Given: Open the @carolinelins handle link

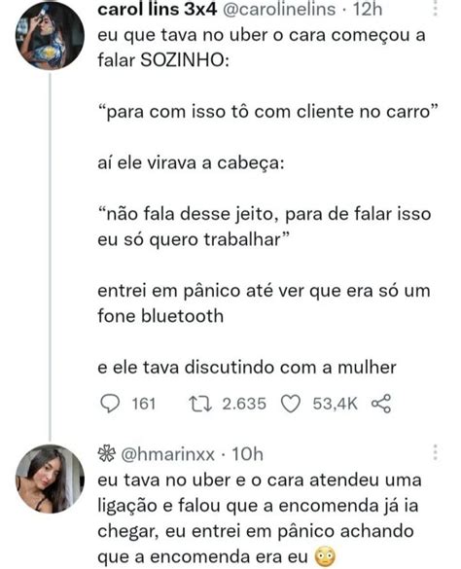Looking at the screenshot, I should pyautogui.click(x=278, y=9).
